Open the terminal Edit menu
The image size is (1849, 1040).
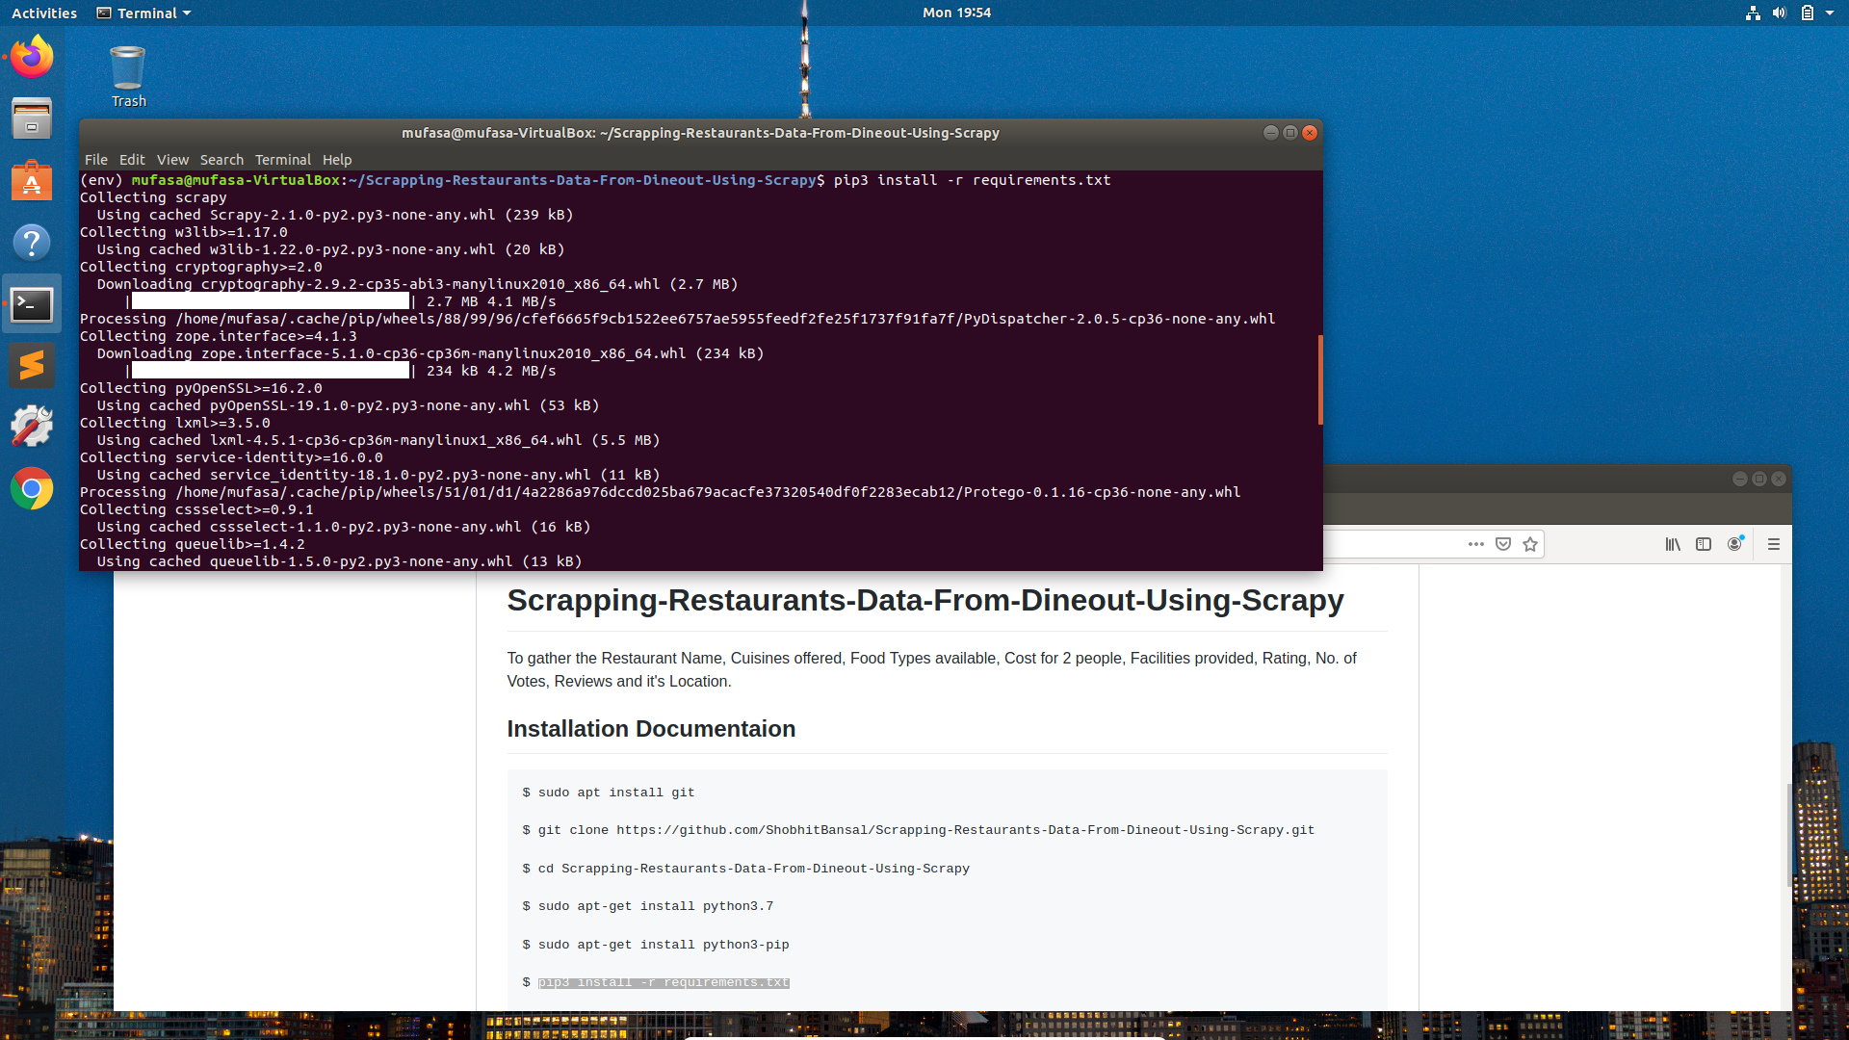132,160
